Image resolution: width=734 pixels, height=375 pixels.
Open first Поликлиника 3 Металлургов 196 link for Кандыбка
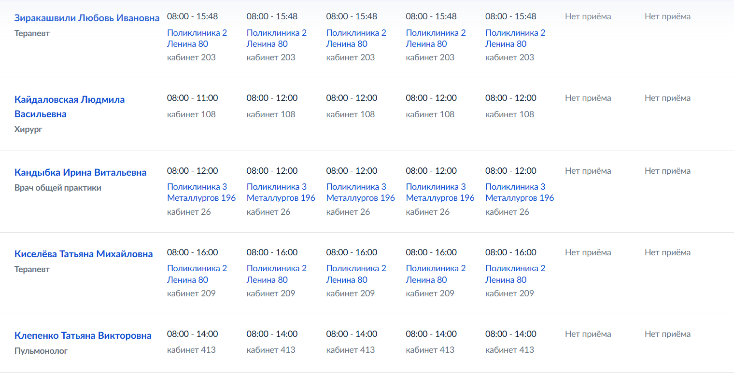[201, 192]
